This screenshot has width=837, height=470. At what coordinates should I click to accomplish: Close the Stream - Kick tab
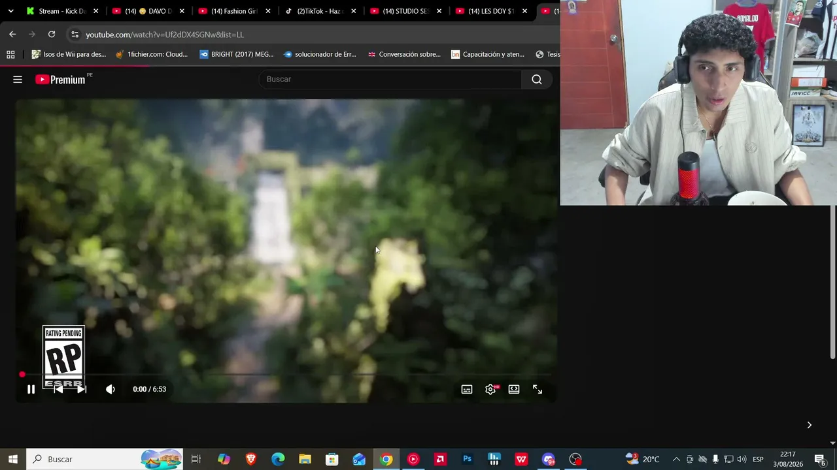point(95,11)
